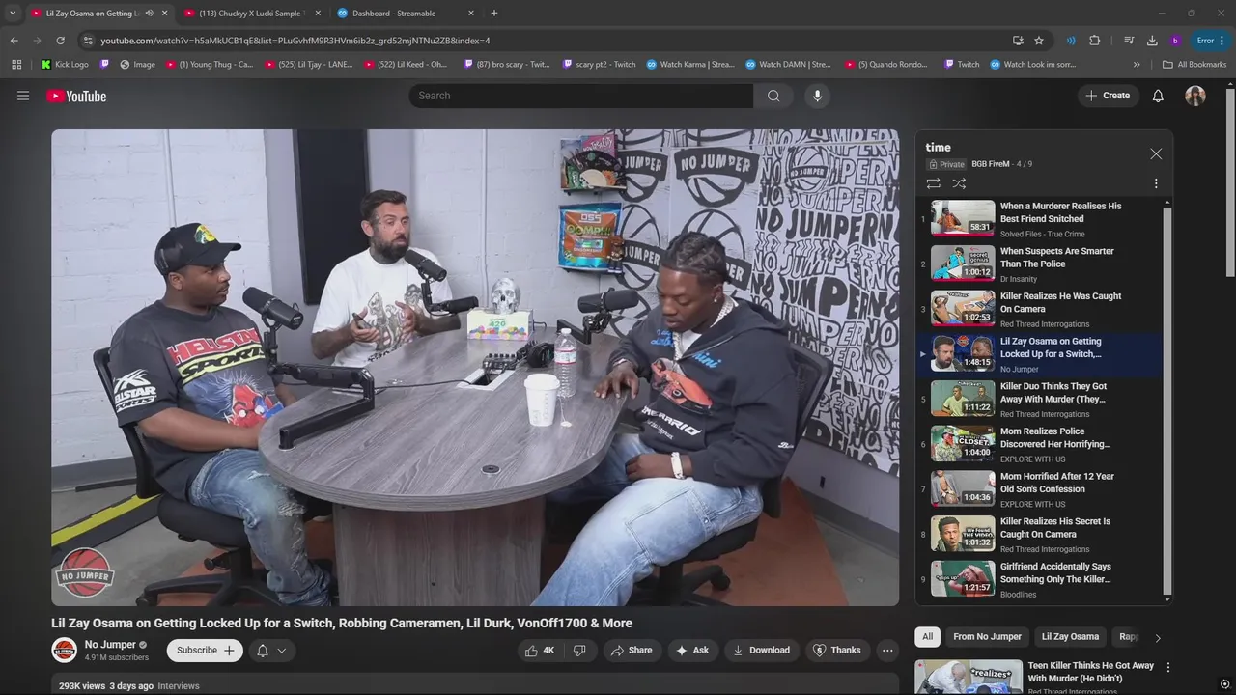Open the browser three-dot menu
1236x695 pixels.
1222,41
